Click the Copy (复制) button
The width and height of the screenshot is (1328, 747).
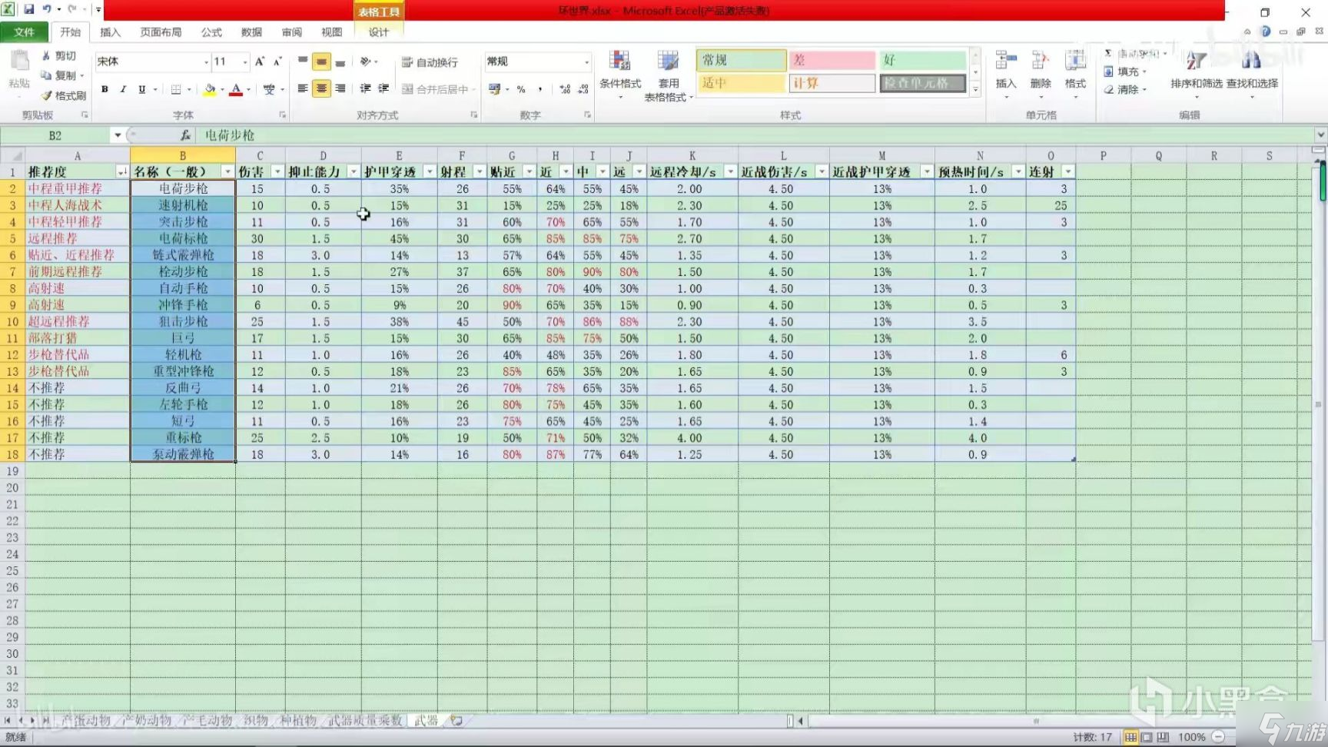[x=62, y=75]
